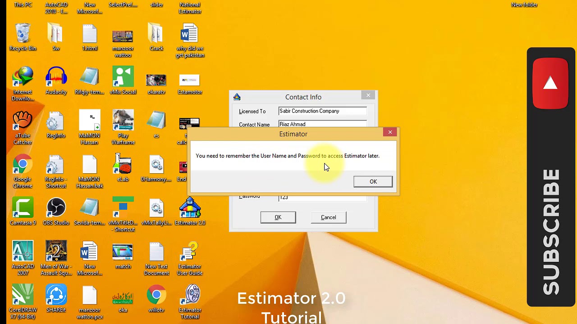Open the Recycle Bin desktop icon
The image size is (577, 324).
[x=23, y=34]
